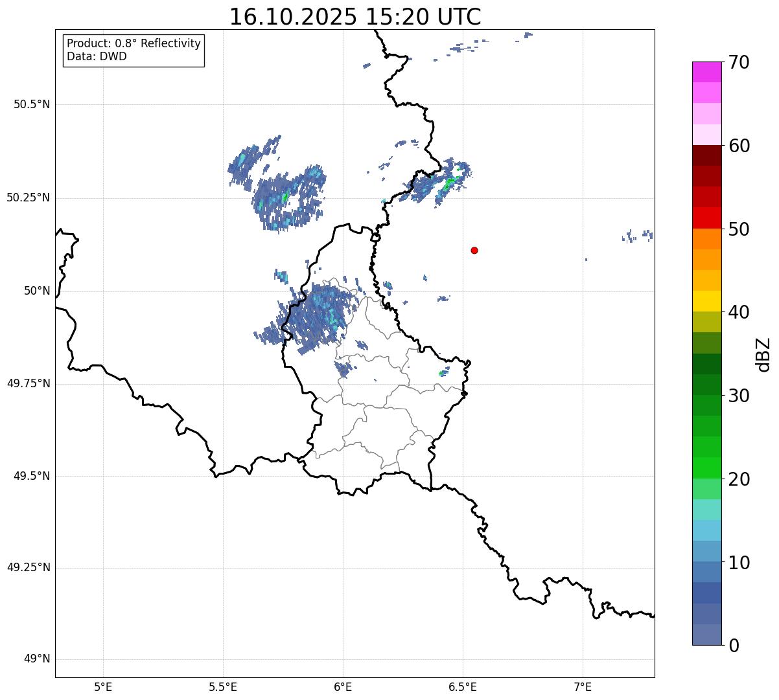779x700 pixels.
Task: Select the 'Product: 0.8° Reflectivity' label
Action: pyautogui.click(x=134, y=43)
